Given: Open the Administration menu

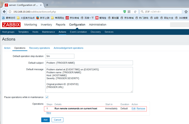Looking at the screenshot, I should [x=98, y=25].
